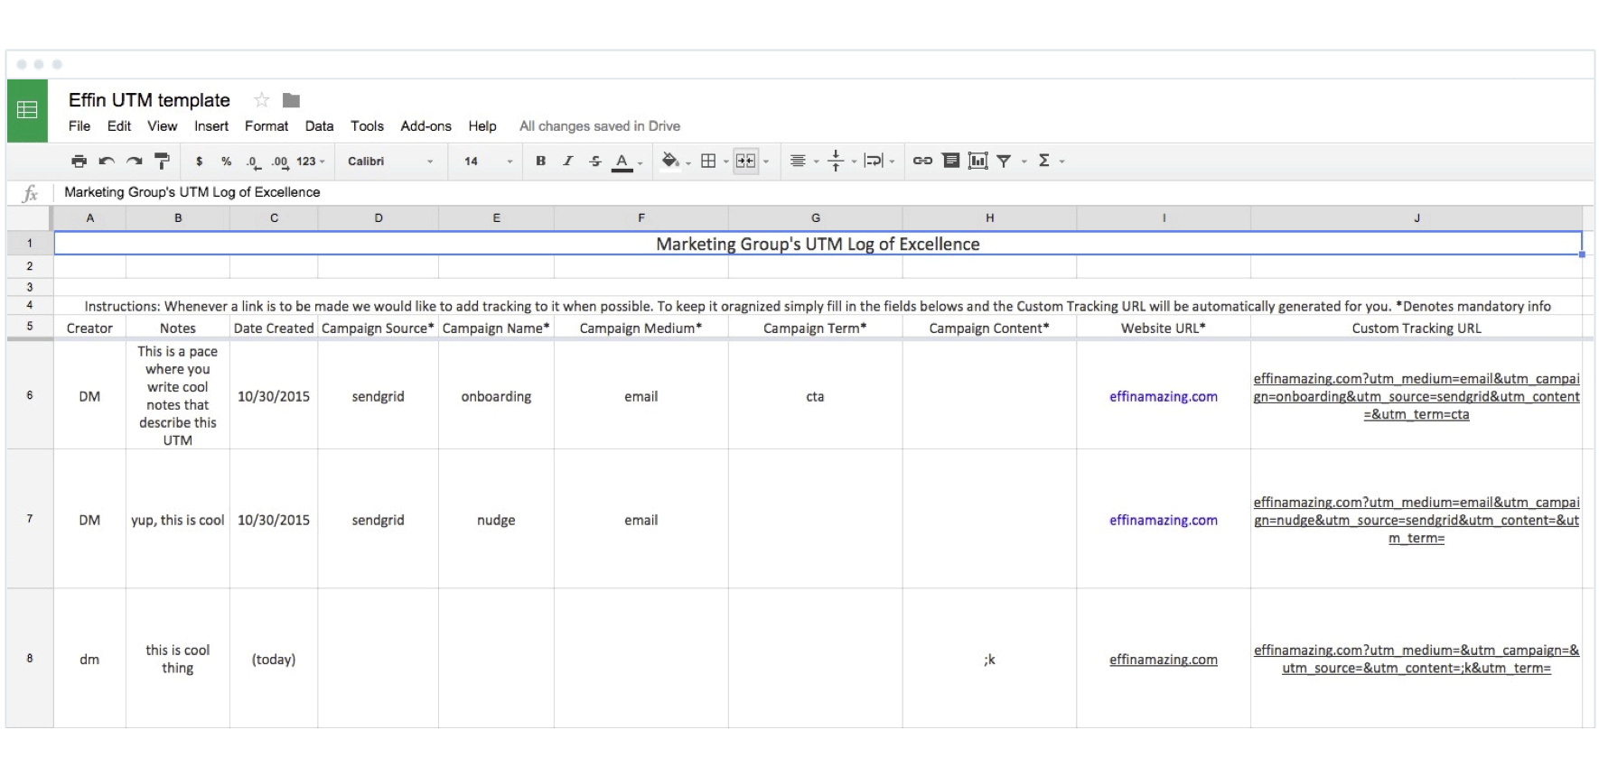1599x776 pixels.
Task: Select the '(today)' date cell
Action: pyautogui.click(x=274, y=659)
